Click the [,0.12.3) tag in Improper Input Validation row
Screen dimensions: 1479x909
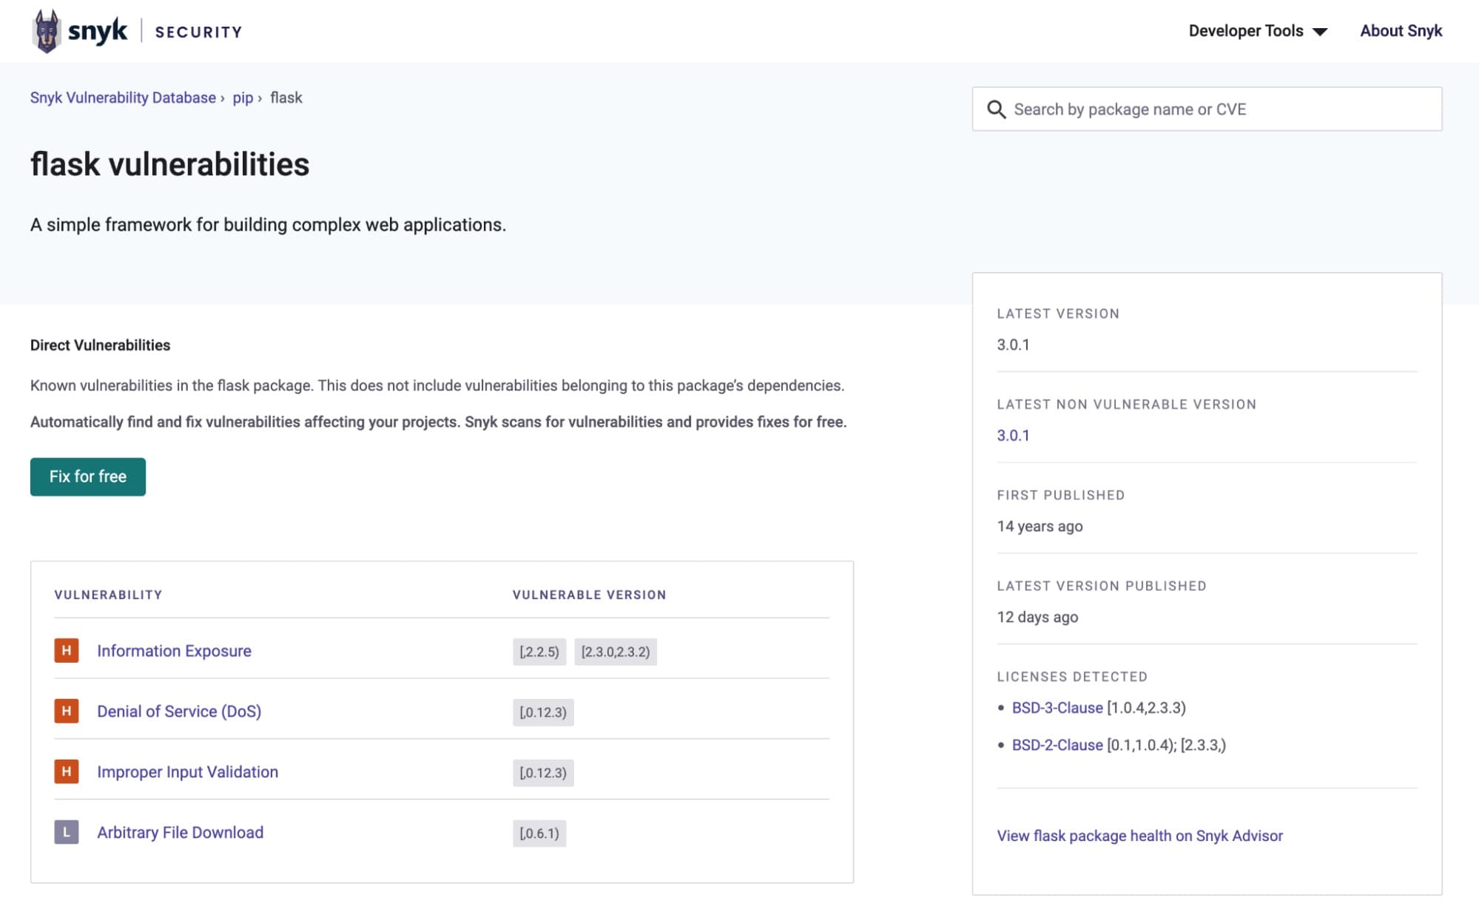543,774
